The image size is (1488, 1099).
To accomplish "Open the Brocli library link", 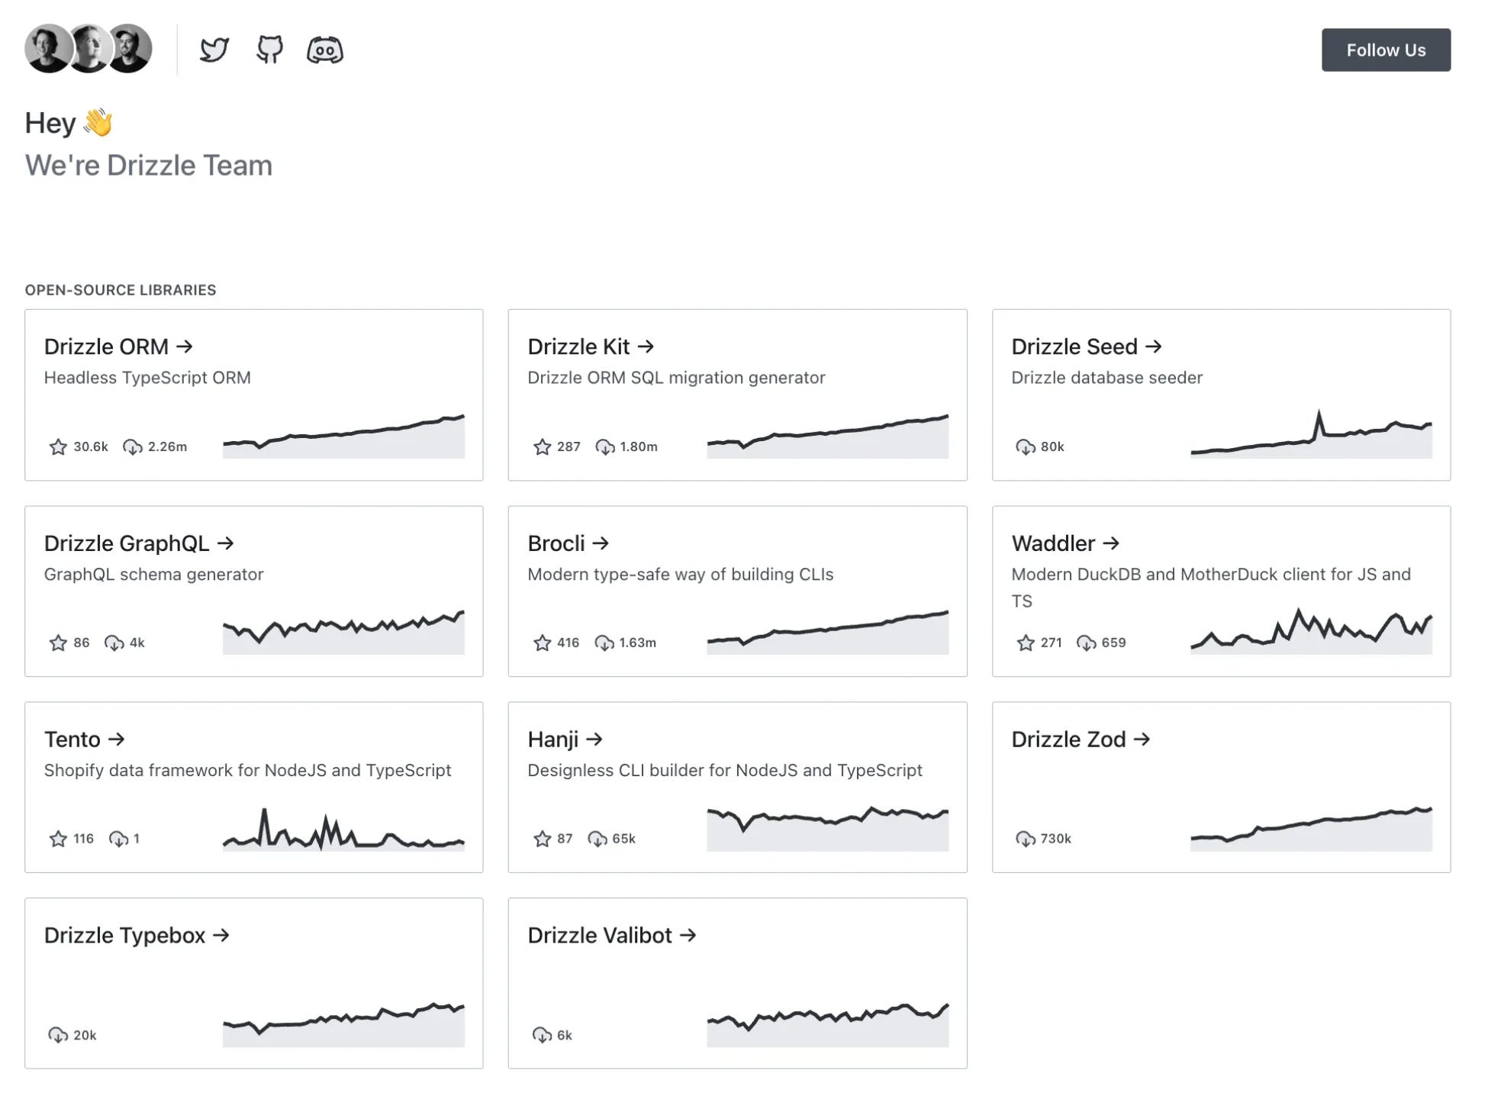I will (568, 543).
